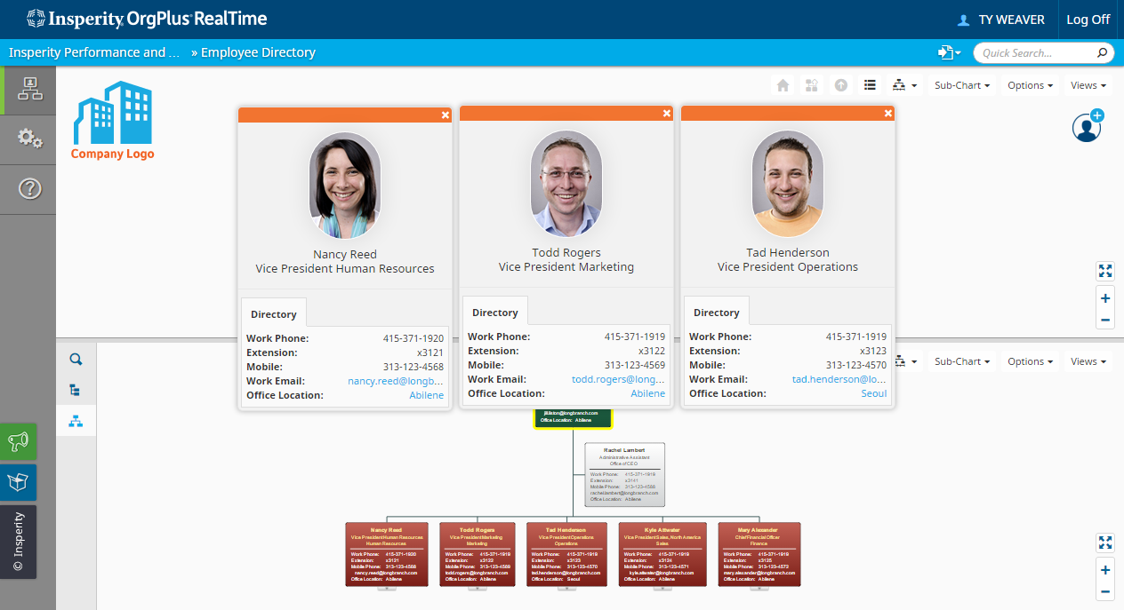Open the directory tree panel icon
The height and width of the screenshot is (610, 1124).
(76, 390)
